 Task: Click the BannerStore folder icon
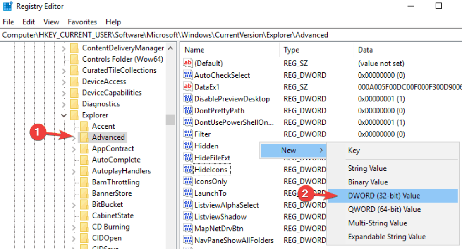[84, 194]
